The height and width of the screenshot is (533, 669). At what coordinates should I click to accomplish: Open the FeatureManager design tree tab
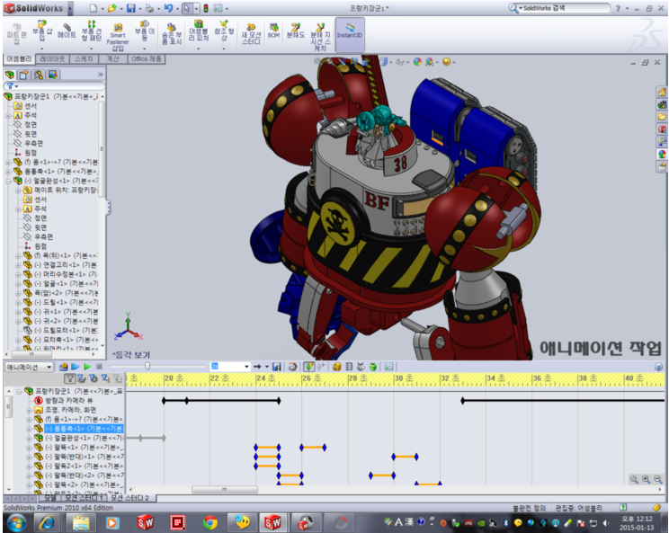10,75
